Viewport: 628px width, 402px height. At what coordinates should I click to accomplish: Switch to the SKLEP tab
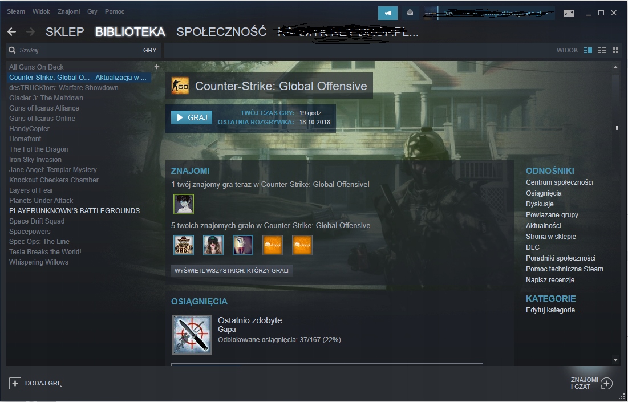65,31
